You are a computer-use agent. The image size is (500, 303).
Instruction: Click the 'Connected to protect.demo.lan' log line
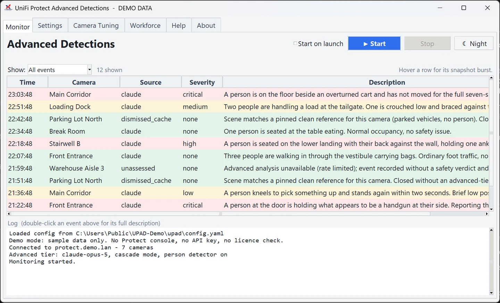(x=81, y=248)
